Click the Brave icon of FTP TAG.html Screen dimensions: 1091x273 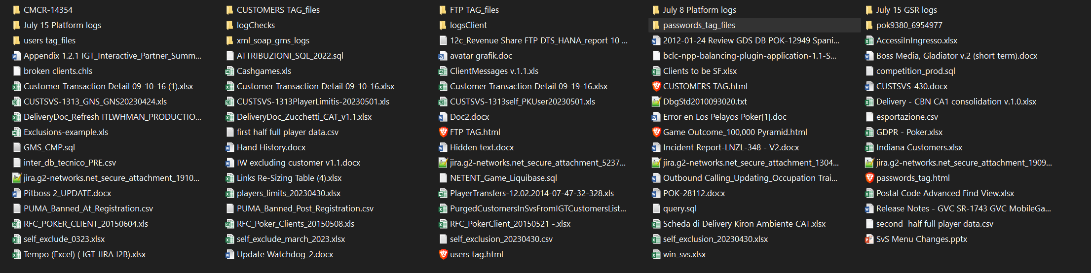[443, 132]
